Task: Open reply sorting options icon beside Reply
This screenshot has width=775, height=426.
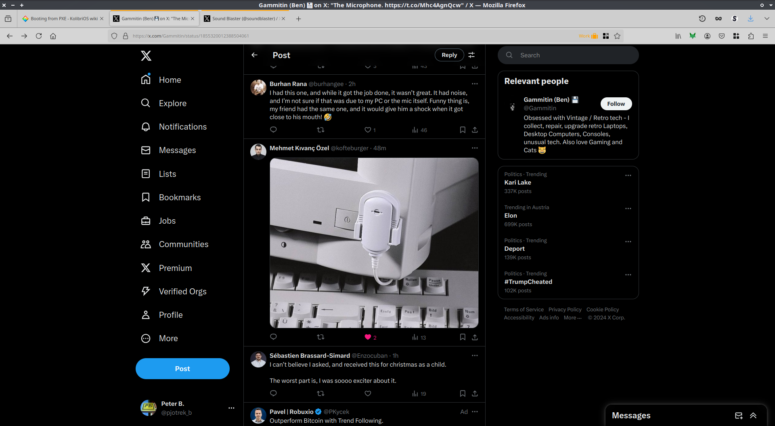Action: pyautogui.click(x=471, y=55)
